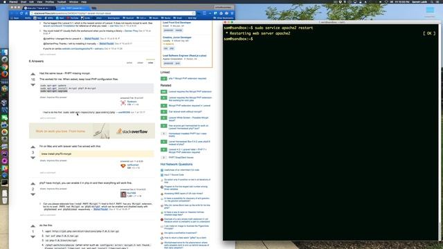The height and width of the screenshot is (249, 443).
Task: Open the Window menu
Action: pyautogui.click(x=74, y=1)
